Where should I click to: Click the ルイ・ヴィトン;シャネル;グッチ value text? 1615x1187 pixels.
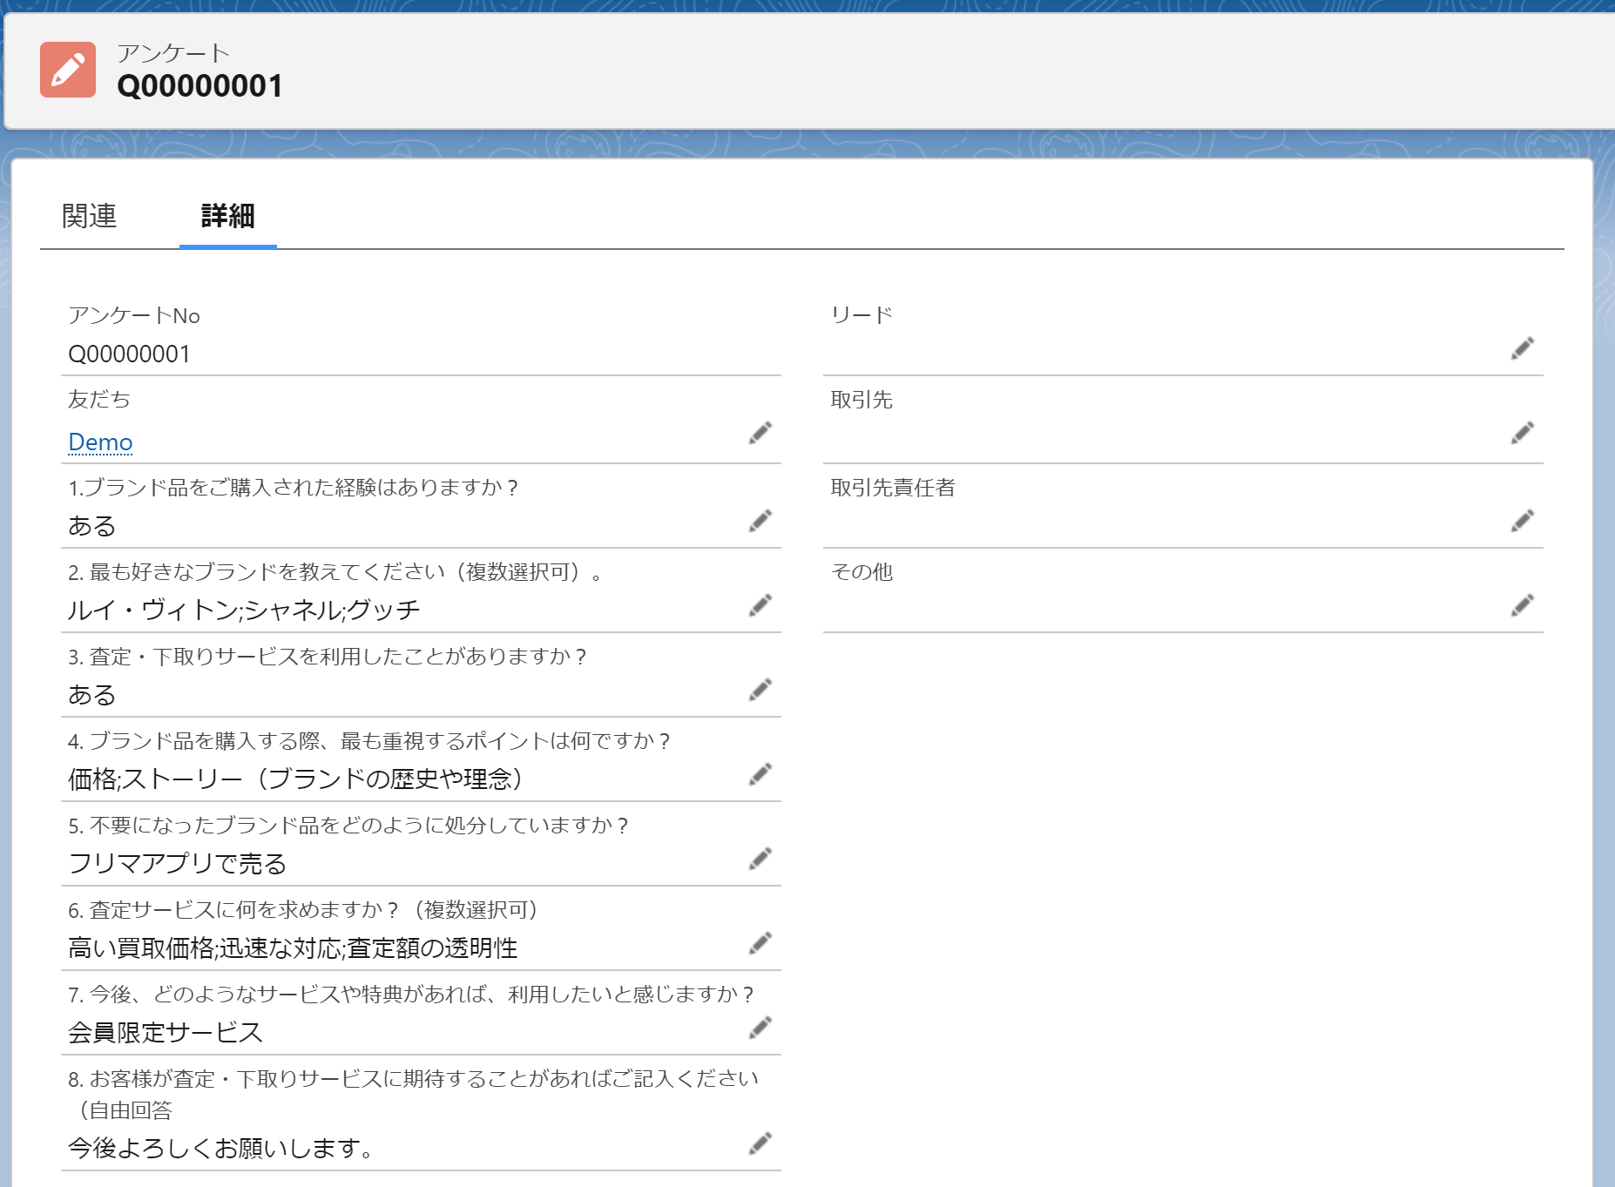pyautogui.click(x=244, y=610)
